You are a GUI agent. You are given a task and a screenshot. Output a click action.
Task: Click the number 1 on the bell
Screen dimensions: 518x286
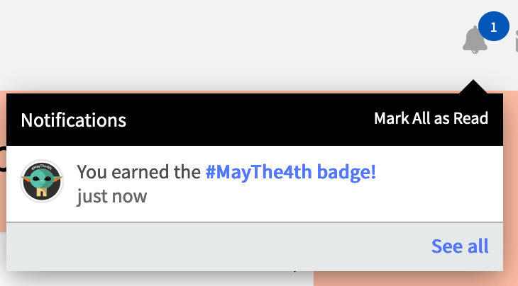[x=494, y=28]
